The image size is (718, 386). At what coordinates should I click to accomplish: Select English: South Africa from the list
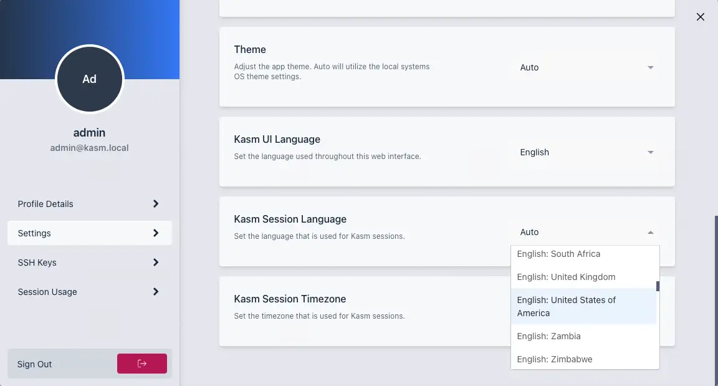[558, 254]
